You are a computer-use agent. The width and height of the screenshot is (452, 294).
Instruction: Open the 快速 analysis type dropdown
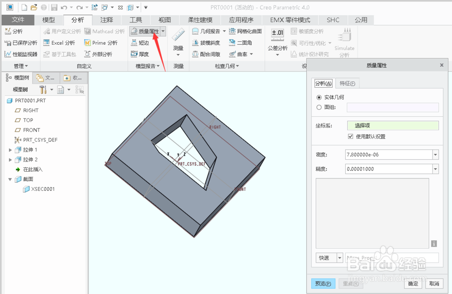point(339,258)
